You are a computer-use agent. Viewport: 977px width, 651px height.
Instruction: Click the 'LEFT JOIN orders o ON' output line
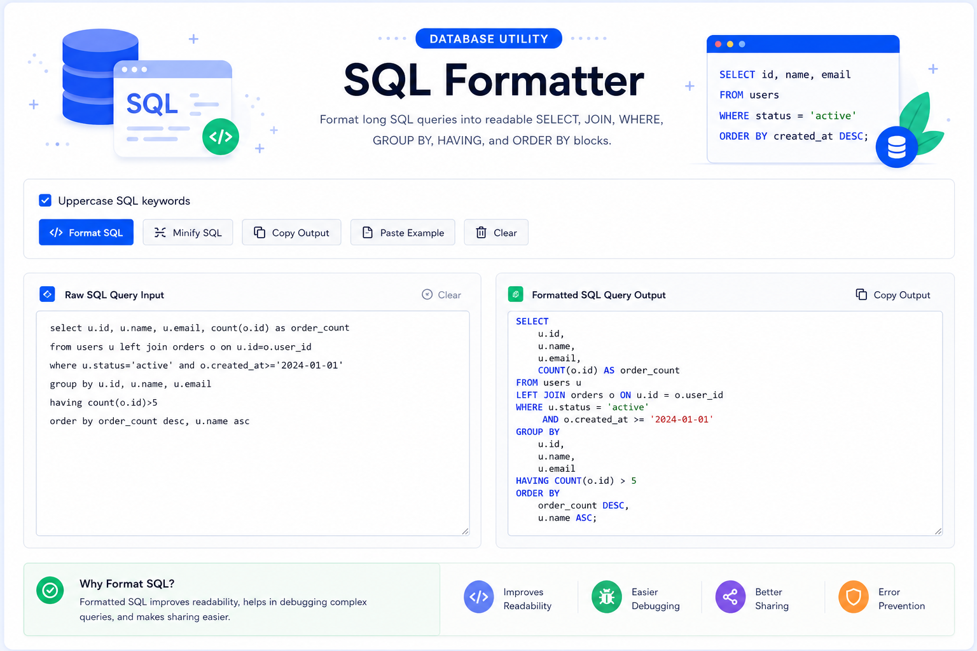[620, 395]
